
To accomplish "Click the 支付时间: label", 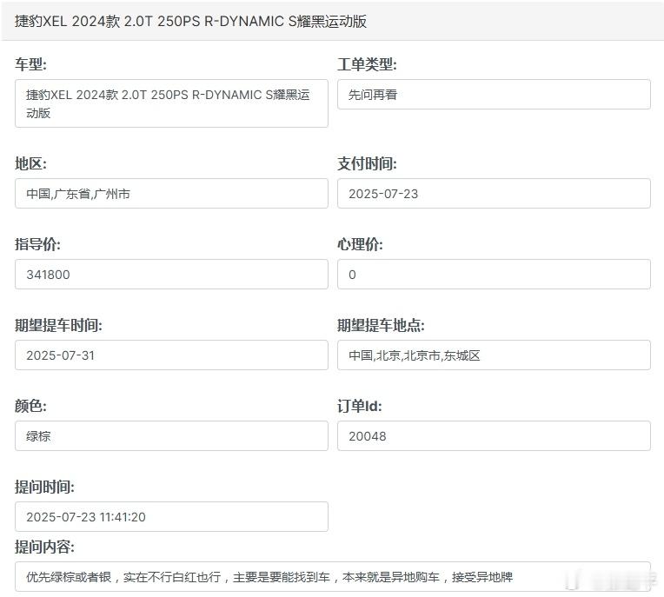I will [x=367, y=163].
